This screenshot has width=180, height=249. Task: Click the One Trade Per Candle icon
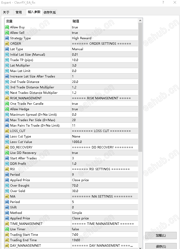7,103
